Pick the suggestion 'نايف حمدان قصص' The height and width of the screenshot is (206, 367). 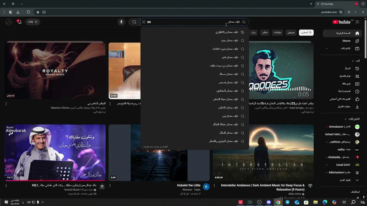coord(195,83)
